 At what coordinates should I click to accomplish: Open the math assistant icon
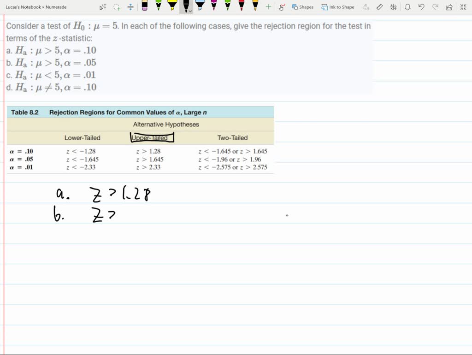394,7
